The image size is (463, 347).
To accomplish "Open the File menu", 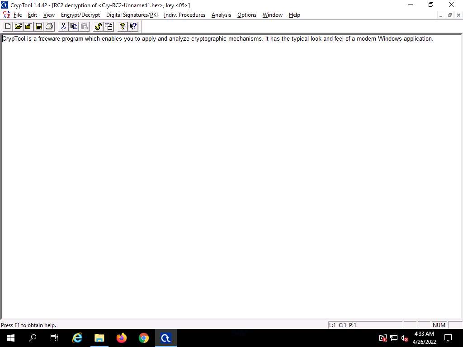I will point(18,15).
